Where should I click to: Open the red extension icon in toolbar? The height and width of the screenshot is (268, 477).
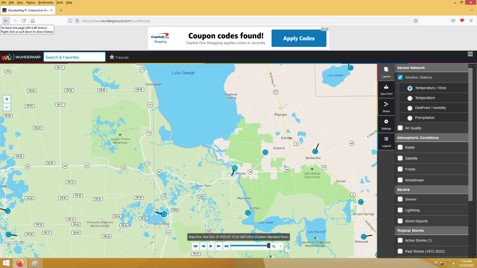point(462,20)
